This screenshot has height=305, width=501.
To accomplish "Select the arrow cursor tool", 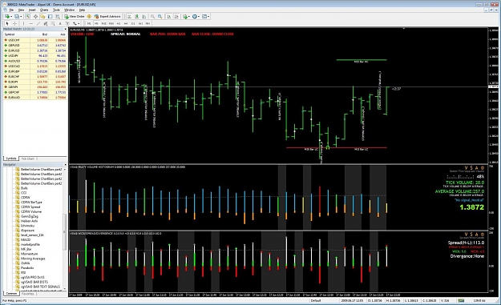I will pos(7,23).
